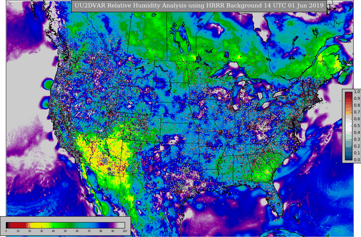Select the "30" tick label on the humidity scale
Viewport: 361px width, 237px height.
(42, 231)
